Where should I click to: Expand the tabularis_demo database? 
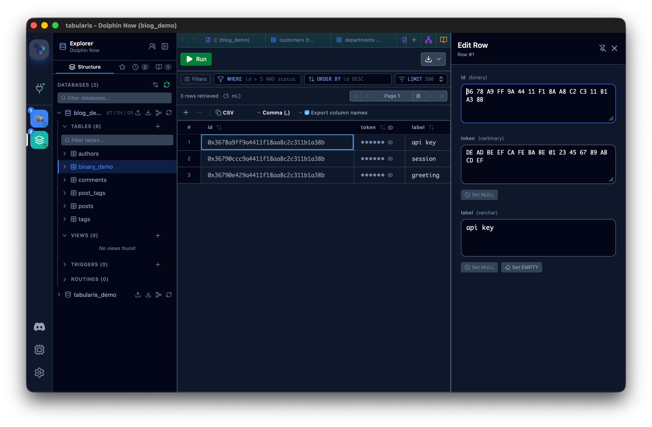click(59, 295)
